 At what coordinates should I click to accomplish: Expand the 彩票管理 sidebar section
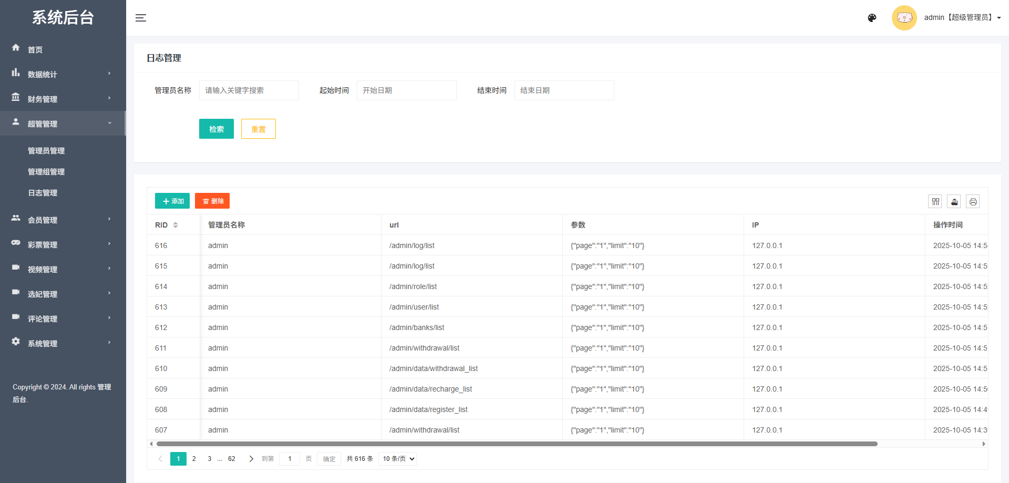[42, 244]
